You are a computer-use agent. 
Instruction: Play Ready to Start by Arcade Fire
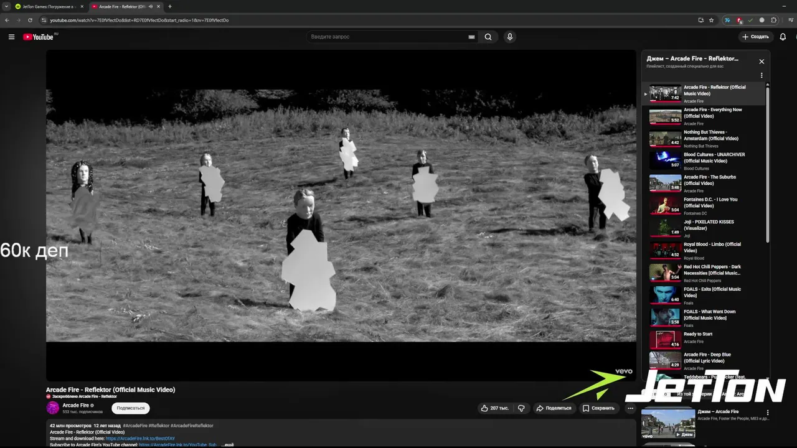pyautogui.click(x=704, y=340)
